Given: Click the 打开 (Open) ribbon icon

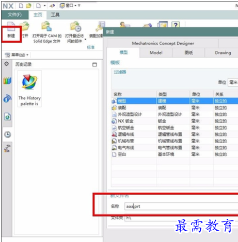Looking at the screenshot, I should [x=25, y=27].
